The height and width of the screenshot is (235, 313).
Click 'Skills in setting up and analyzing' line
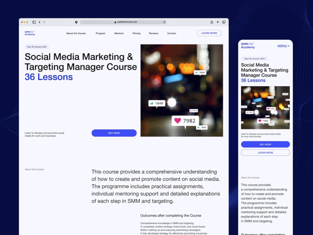(x=171, y=230)
